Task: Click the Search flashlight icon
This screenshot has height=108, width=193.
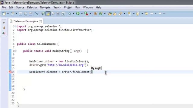Action: (120, 13)
